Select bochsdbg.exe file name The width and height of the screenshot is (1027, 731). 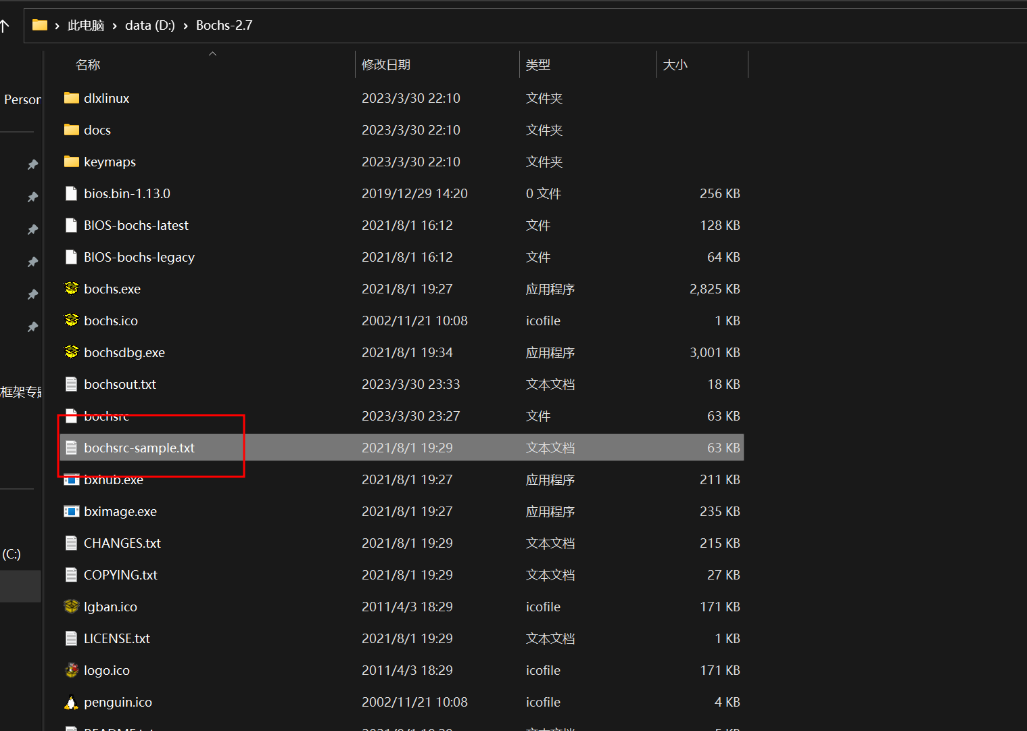click(x=124, y=352)
